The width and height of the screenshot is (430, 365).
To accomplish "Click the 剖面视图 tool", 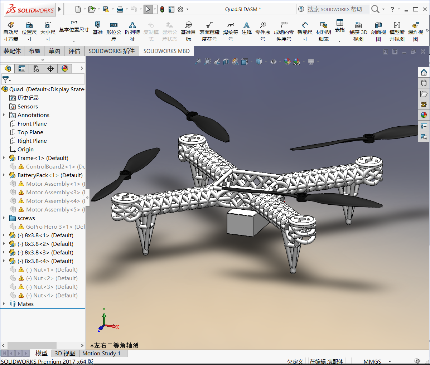I will pyautogui.click(x=378, y=31).
